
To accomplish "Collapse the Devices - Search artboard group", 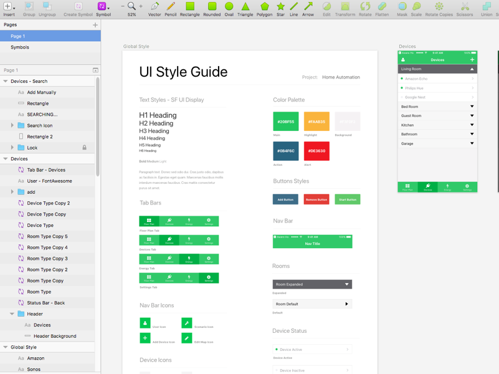I will point(6,81).
